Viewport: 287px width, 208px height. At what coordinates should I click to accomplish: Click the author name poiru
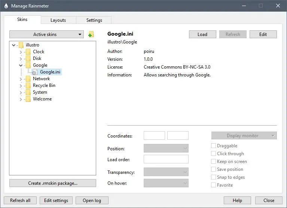tap(149, 51)
